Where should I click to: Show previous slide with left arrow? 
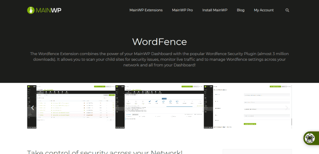(x=32, y=108)
